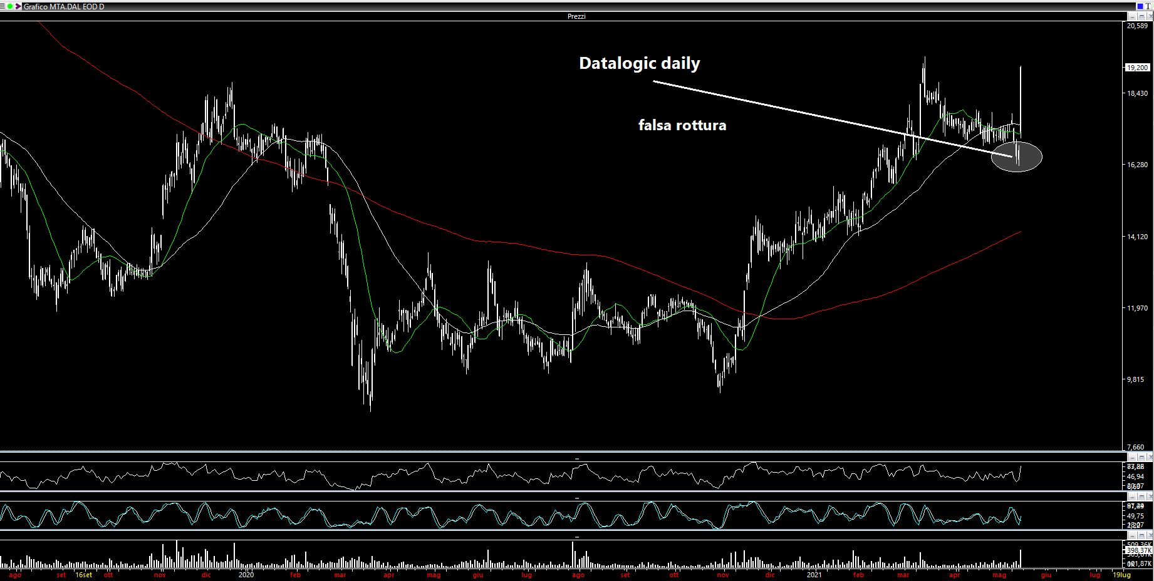Click the 18,430 price axis value

1137,93
